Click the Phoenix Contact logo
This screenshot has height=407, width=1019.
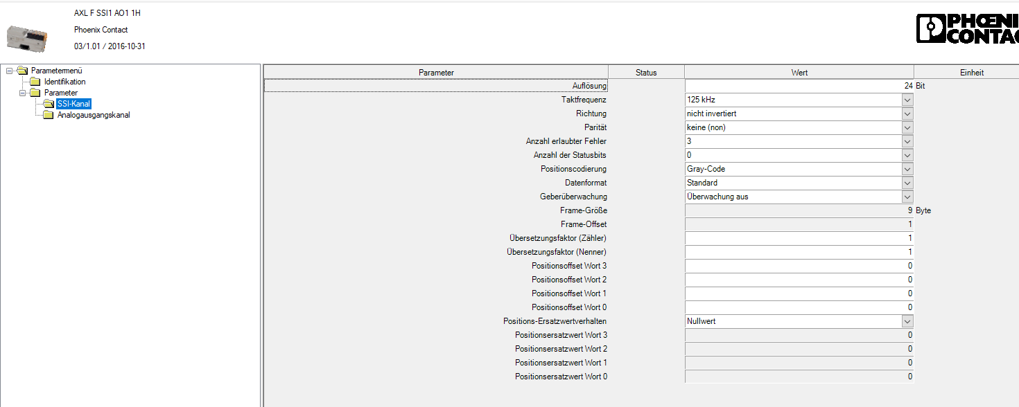(967, 29)
